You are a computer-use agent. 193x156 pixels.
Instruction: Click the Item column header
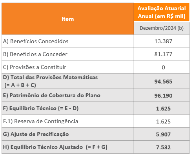click(67, 19)
